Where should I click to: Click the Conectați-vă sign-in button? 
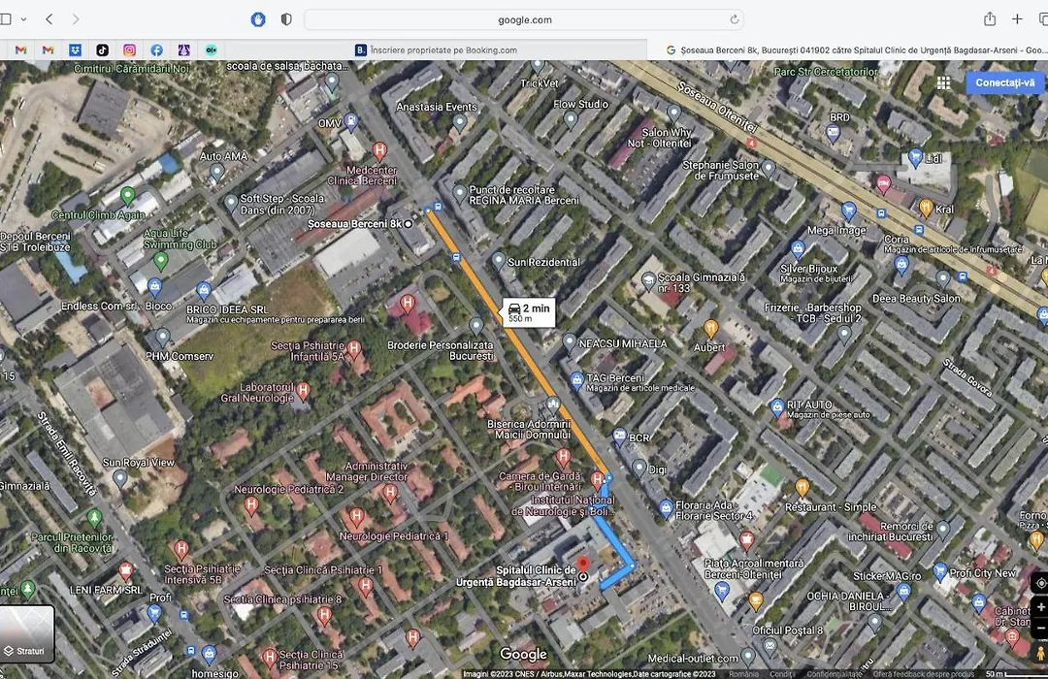(1004, 82)
